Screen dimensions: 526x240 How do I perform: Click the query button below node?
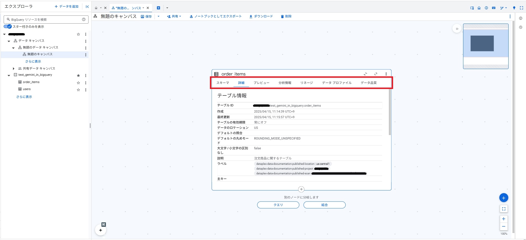pos(278,205)
